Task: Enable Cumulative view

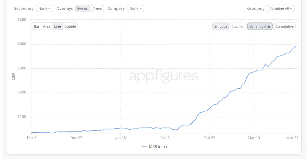Action: 284,26
